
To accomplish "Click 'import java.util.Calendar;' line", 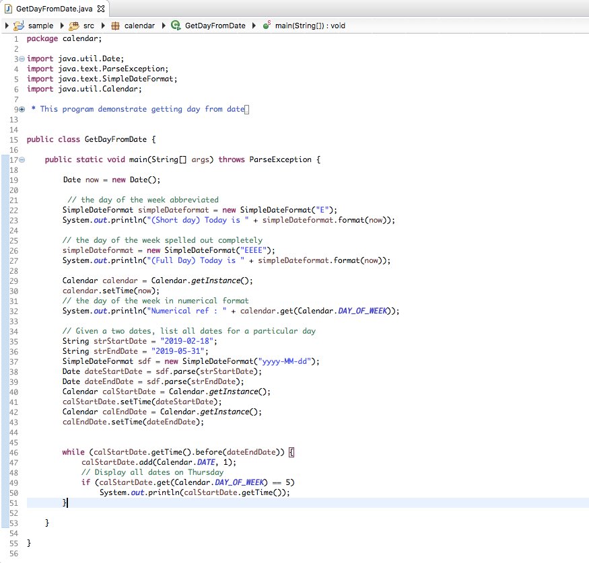I will click(84, 89).
